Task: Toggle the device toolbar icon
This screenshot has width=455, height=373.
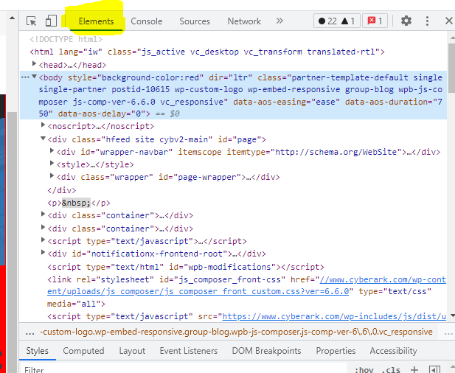Action: click(51, 21)
